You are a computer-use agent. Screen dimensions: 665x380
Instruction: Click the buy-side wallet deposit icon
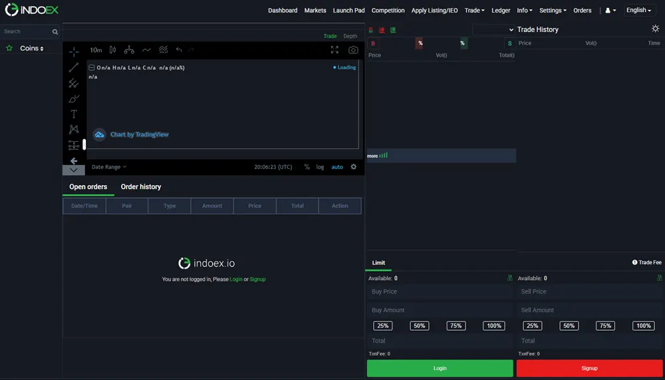(510, 278)
